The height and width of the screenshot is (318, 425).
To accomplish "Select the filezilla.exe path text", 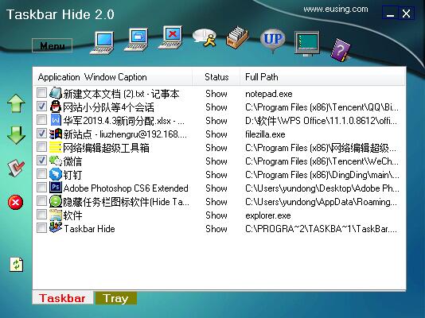I will pos(265,134).
